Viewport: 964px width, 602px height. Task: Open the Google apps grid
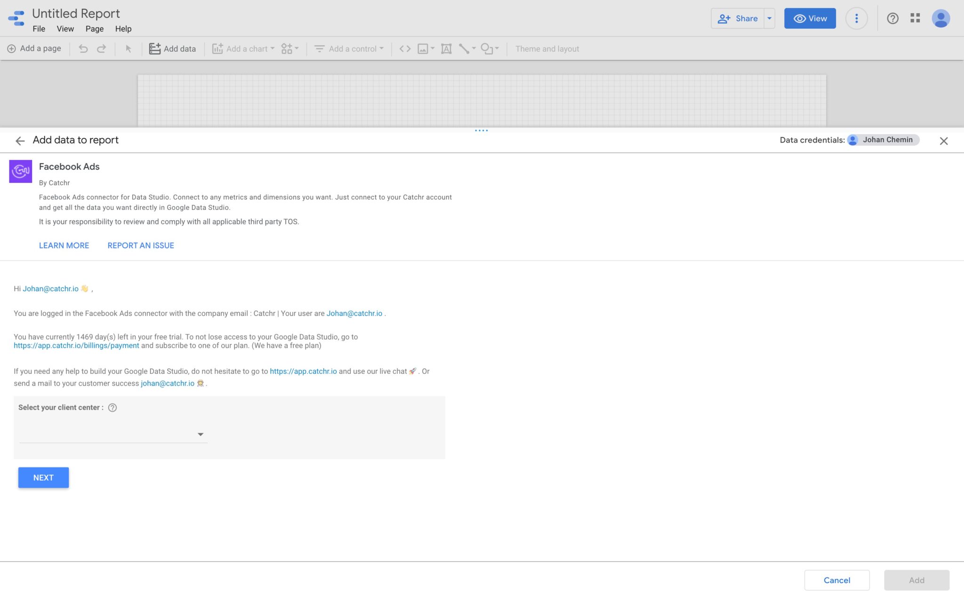[x=915, y=18]
